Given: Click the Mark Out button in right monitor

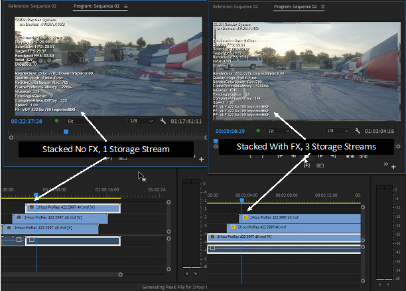Looking at the screenshot, I should [263, 156].
